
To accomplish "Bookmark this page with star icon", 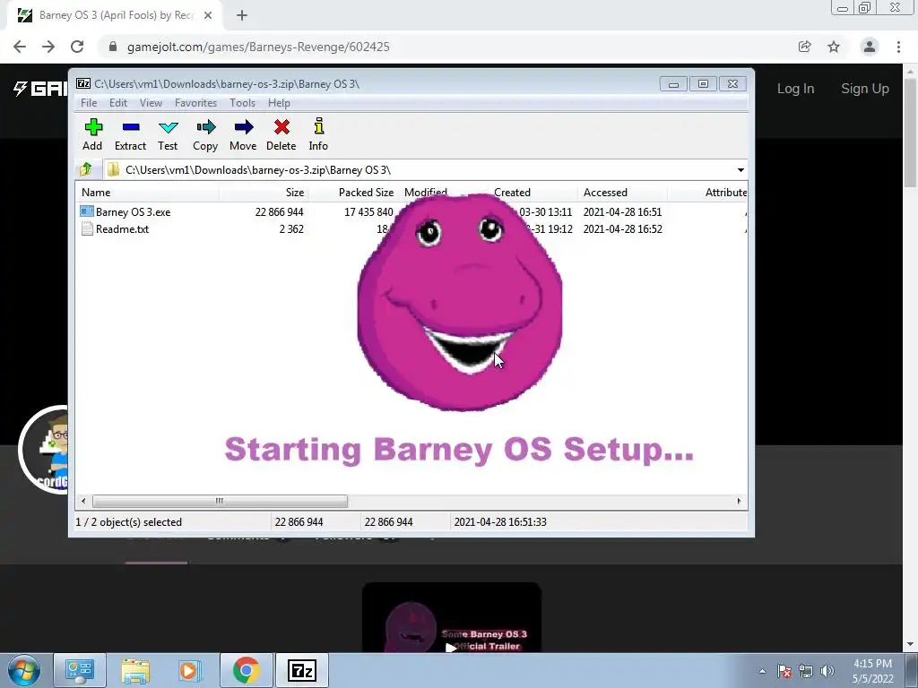I will 834,47.
